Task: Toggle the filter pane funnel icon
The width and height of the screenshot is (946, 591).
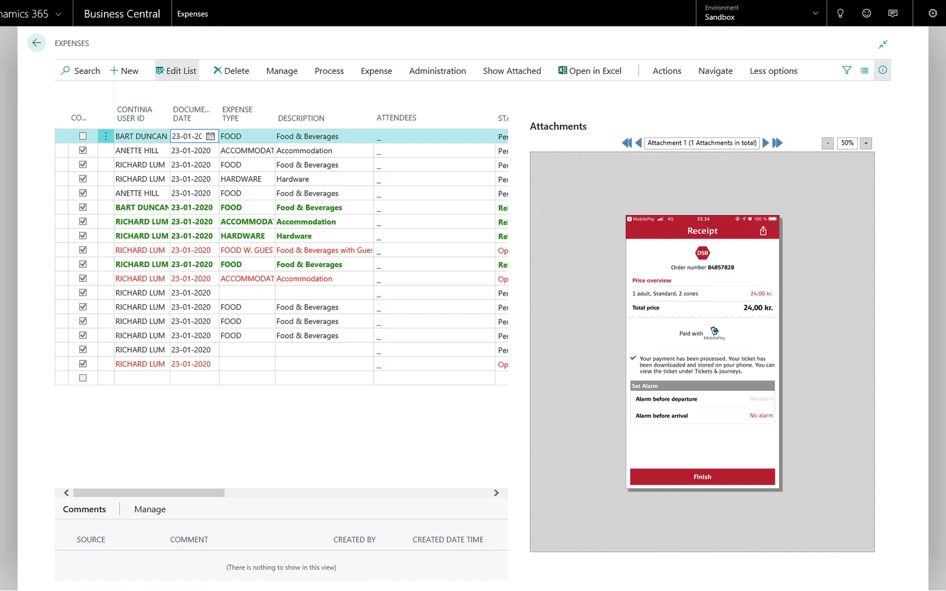Action: click(x=847, y=70)
